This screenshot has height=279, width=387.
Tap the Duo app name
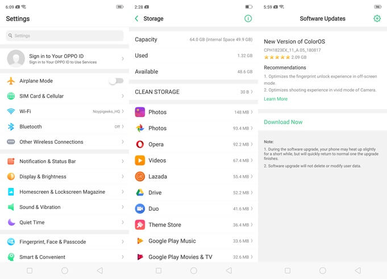click(x=153, y=209)
